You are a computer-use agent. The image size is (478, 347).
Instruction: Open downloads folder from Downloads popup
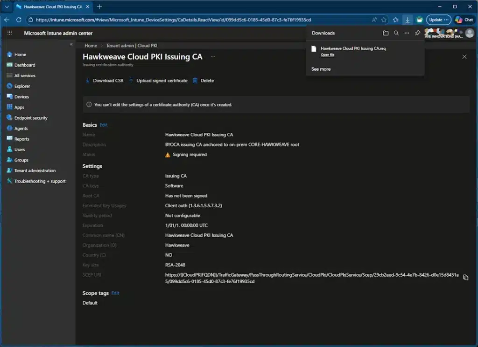coord(386,33)
